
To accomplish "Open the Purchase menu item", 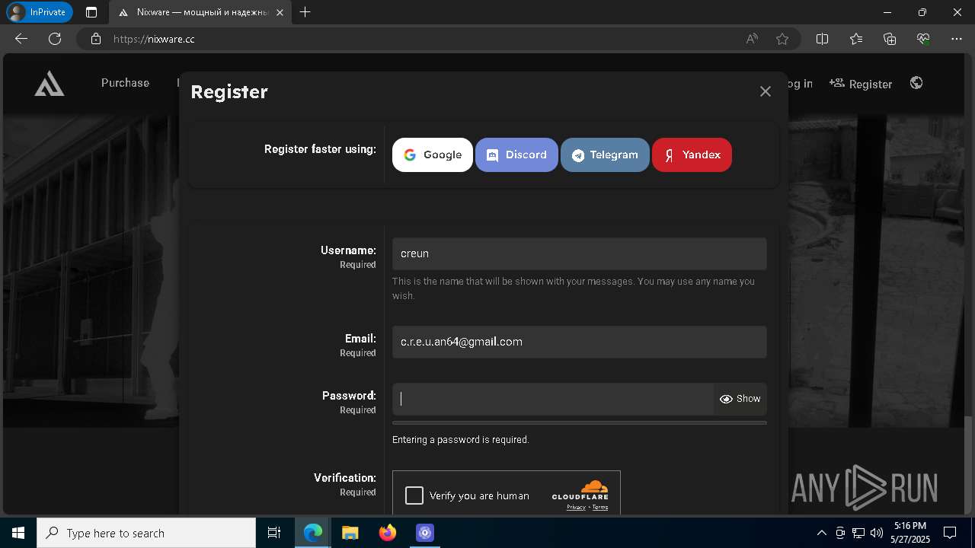I will [x=125, y=83].
